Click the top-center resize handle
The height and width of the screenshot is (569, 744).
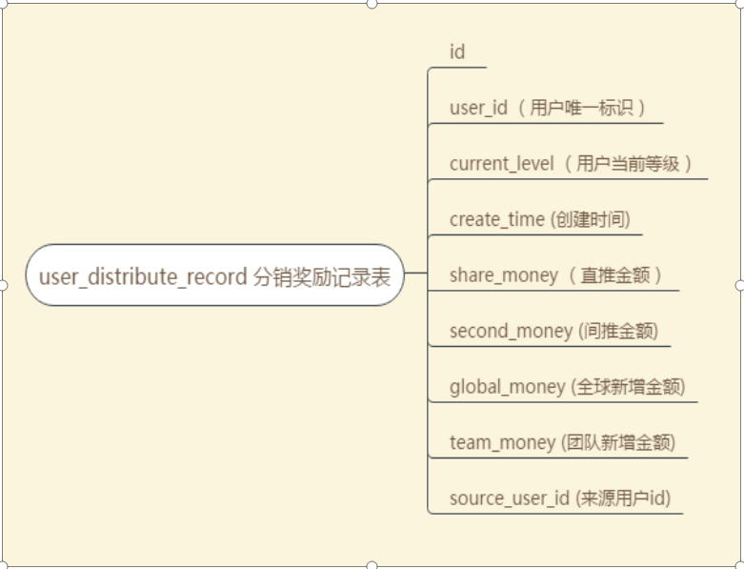(x=372, y=3)
